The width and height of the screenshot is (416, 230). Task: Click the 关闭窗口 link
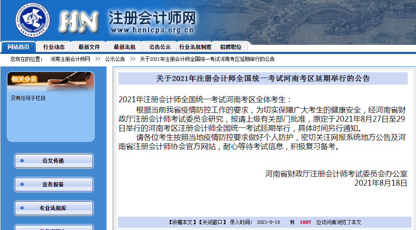[213, 223]
